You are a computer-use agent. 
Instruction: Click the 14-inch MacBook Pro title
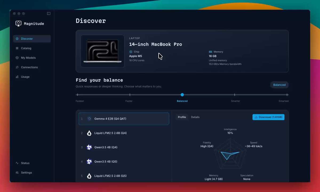click(x=155, y=44)
